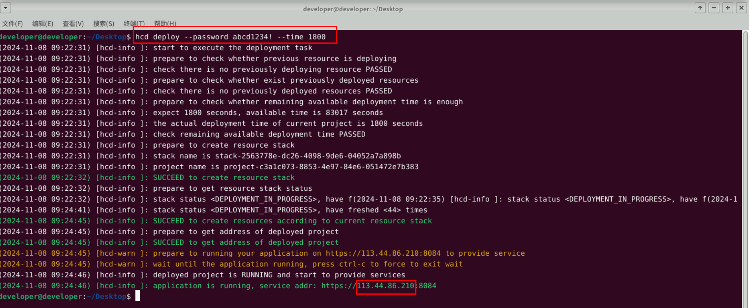749x308 pixels.
Task: Click the https://113.44.86.210:8084 link in warn line
Action: point(383,253)
